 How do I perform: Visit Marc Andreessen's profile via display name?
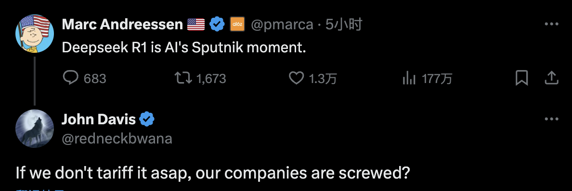[123, 25]
